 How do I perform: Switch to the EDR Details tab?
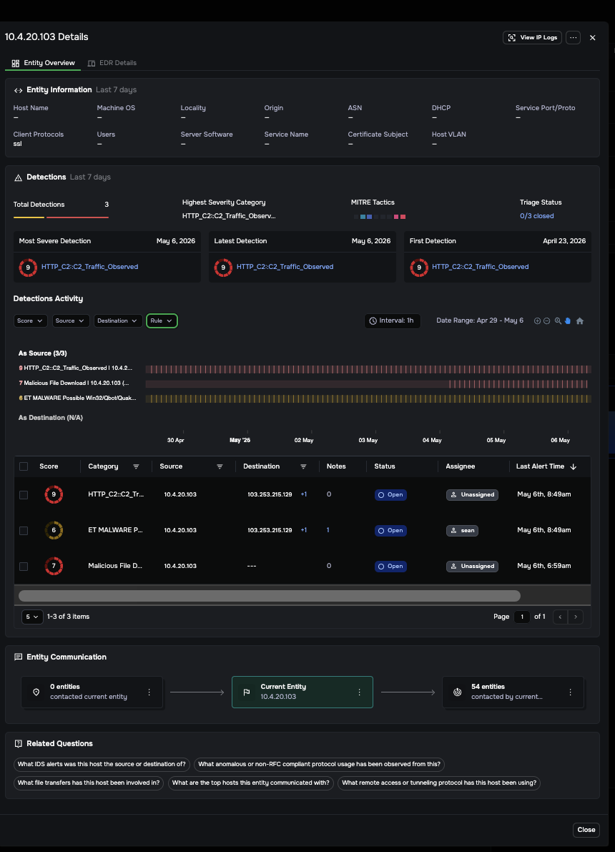(112, 63)
